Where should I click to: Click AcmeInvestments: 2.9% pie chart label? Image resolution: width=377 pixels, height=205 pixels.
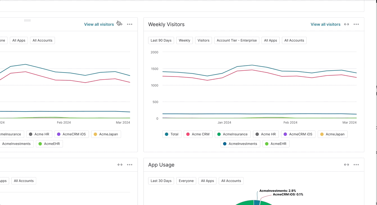click(278, 191)
